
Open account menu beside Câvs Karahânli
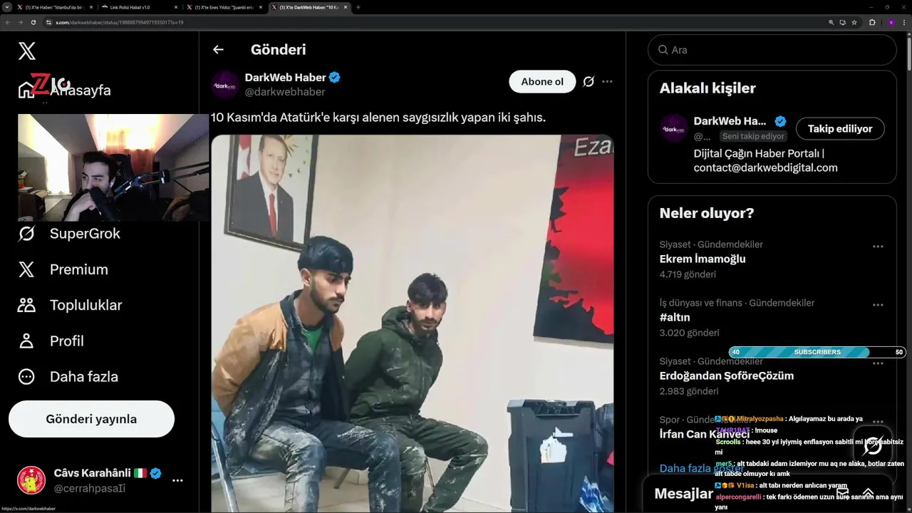177,480
